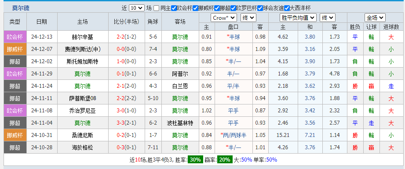Click the 1-0(0-0) score on 24-12-02 row
The width and height of the screenshot is (405, 169).
(x=127, y=61)
